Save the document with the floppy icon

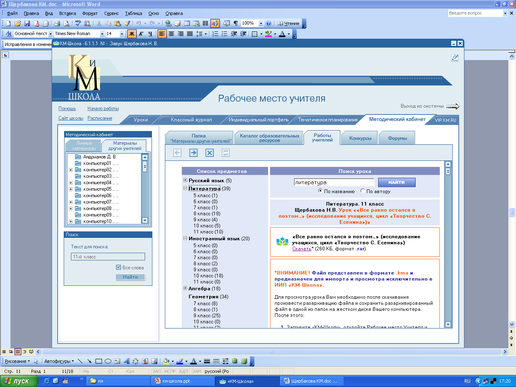click(x=27, y=23)
